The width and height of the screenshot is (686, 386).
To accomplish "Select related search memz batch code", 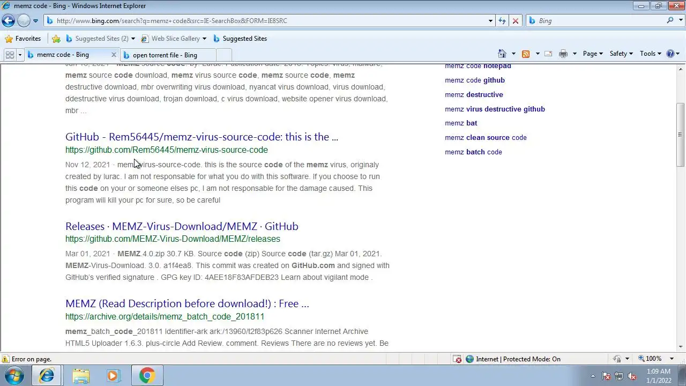I will coord(473,152).
